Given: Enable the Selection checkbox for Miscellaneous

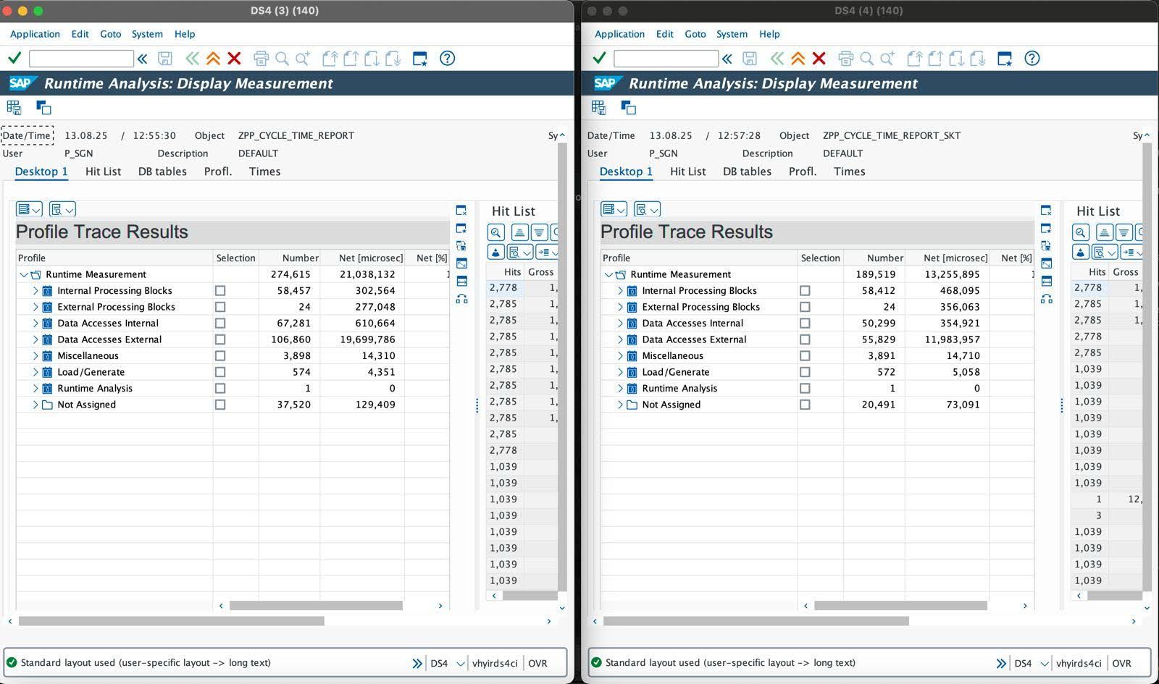Looking at the screenshot, I should pos(221,355).
